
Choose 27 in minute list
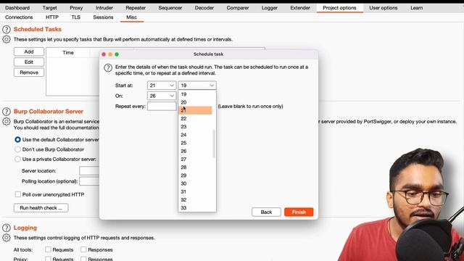195,159
